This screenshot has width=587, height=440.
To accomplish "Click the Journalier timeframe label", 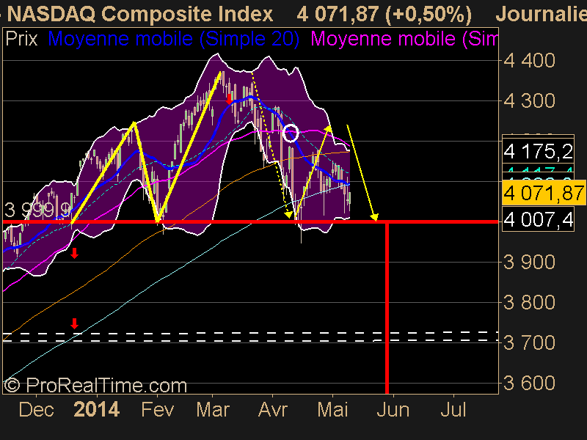I will 541,14.
